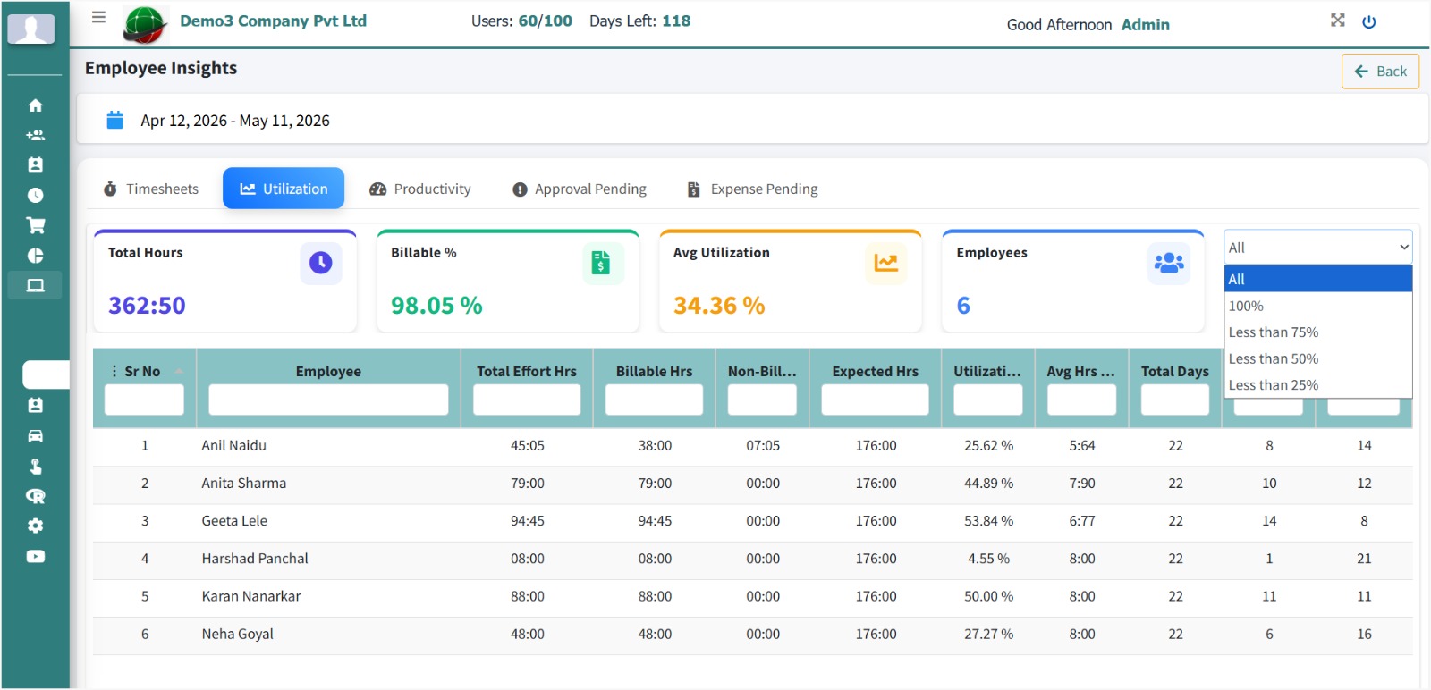Select the Geeta Lele row
The height and width of the screenshot is (690, 1431).
point(752,521)
